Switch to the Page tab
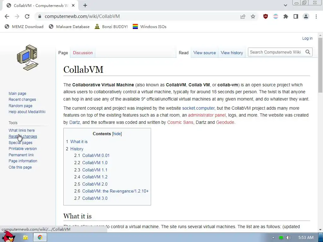The width and height of the screenshot is (323, 242). 63,53
